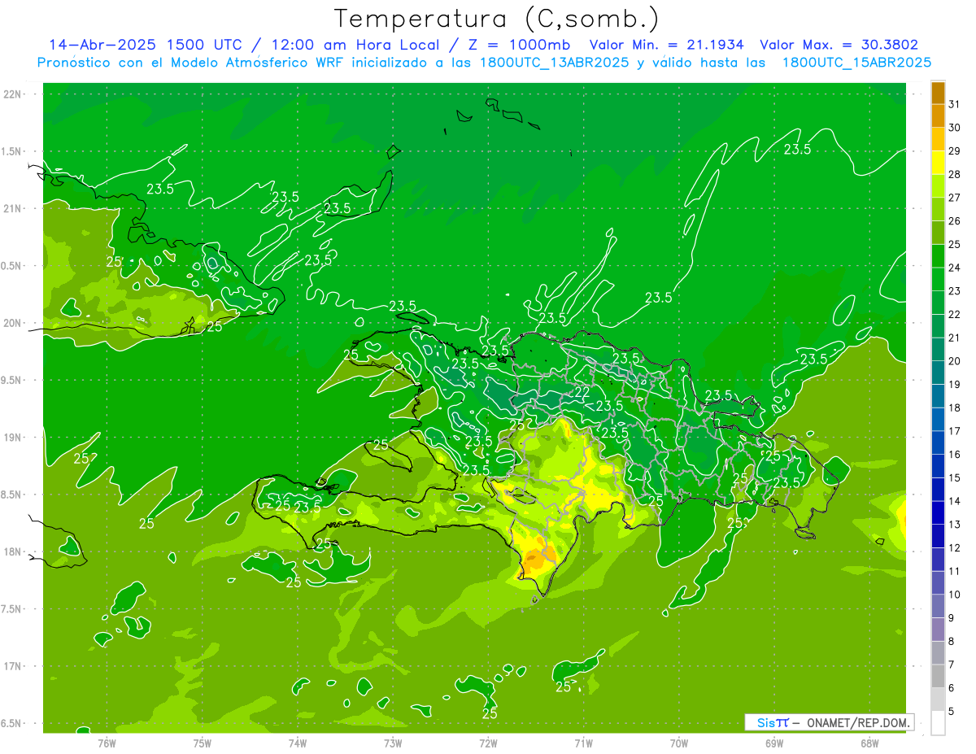This screenshot has width=976, height=754.
Task: Click the "22" contour label on the map
Action: 582,392
